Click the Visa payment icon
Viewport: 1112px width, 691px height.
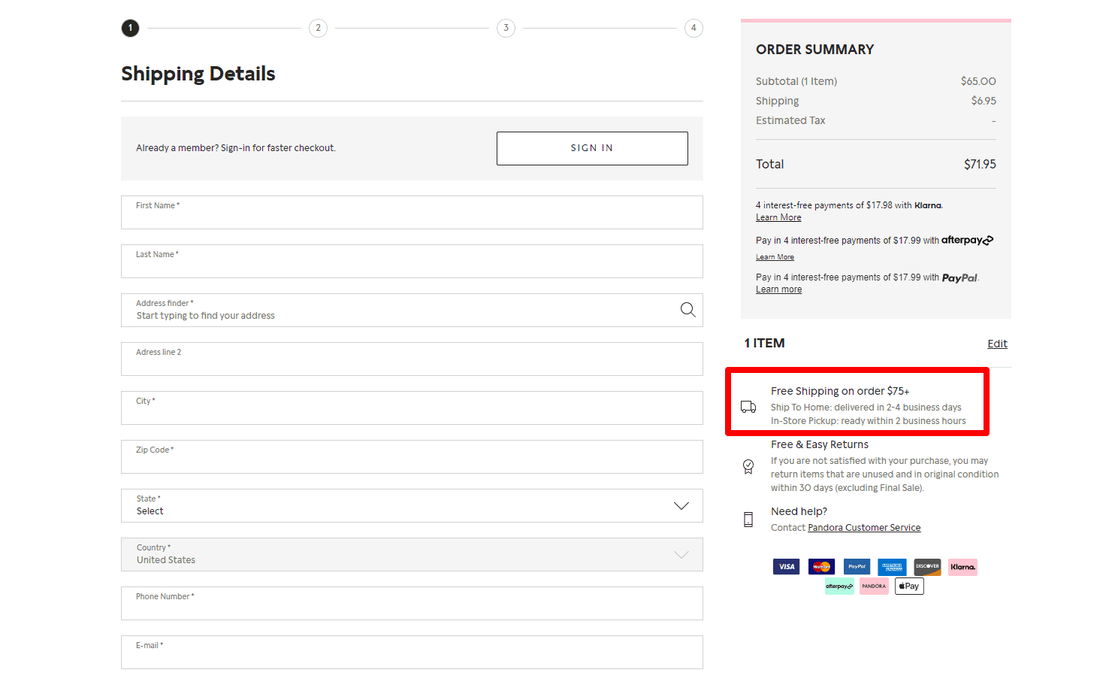pyautogui.click(x=786, y=566)
